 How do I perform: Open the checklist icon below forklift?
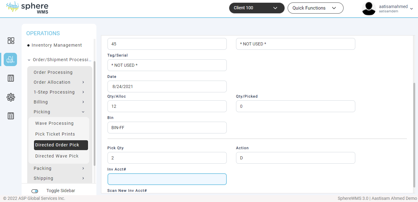click(x=11, y=78)
